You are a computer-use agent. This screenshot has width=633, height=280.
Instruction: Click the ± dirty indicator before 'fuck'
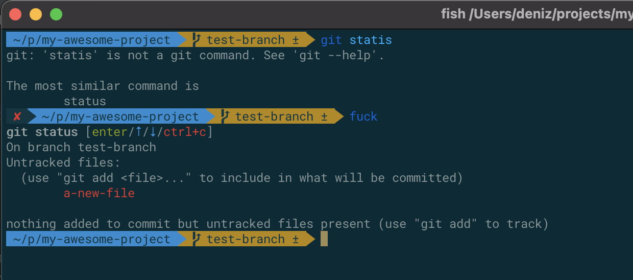point(324,116)
